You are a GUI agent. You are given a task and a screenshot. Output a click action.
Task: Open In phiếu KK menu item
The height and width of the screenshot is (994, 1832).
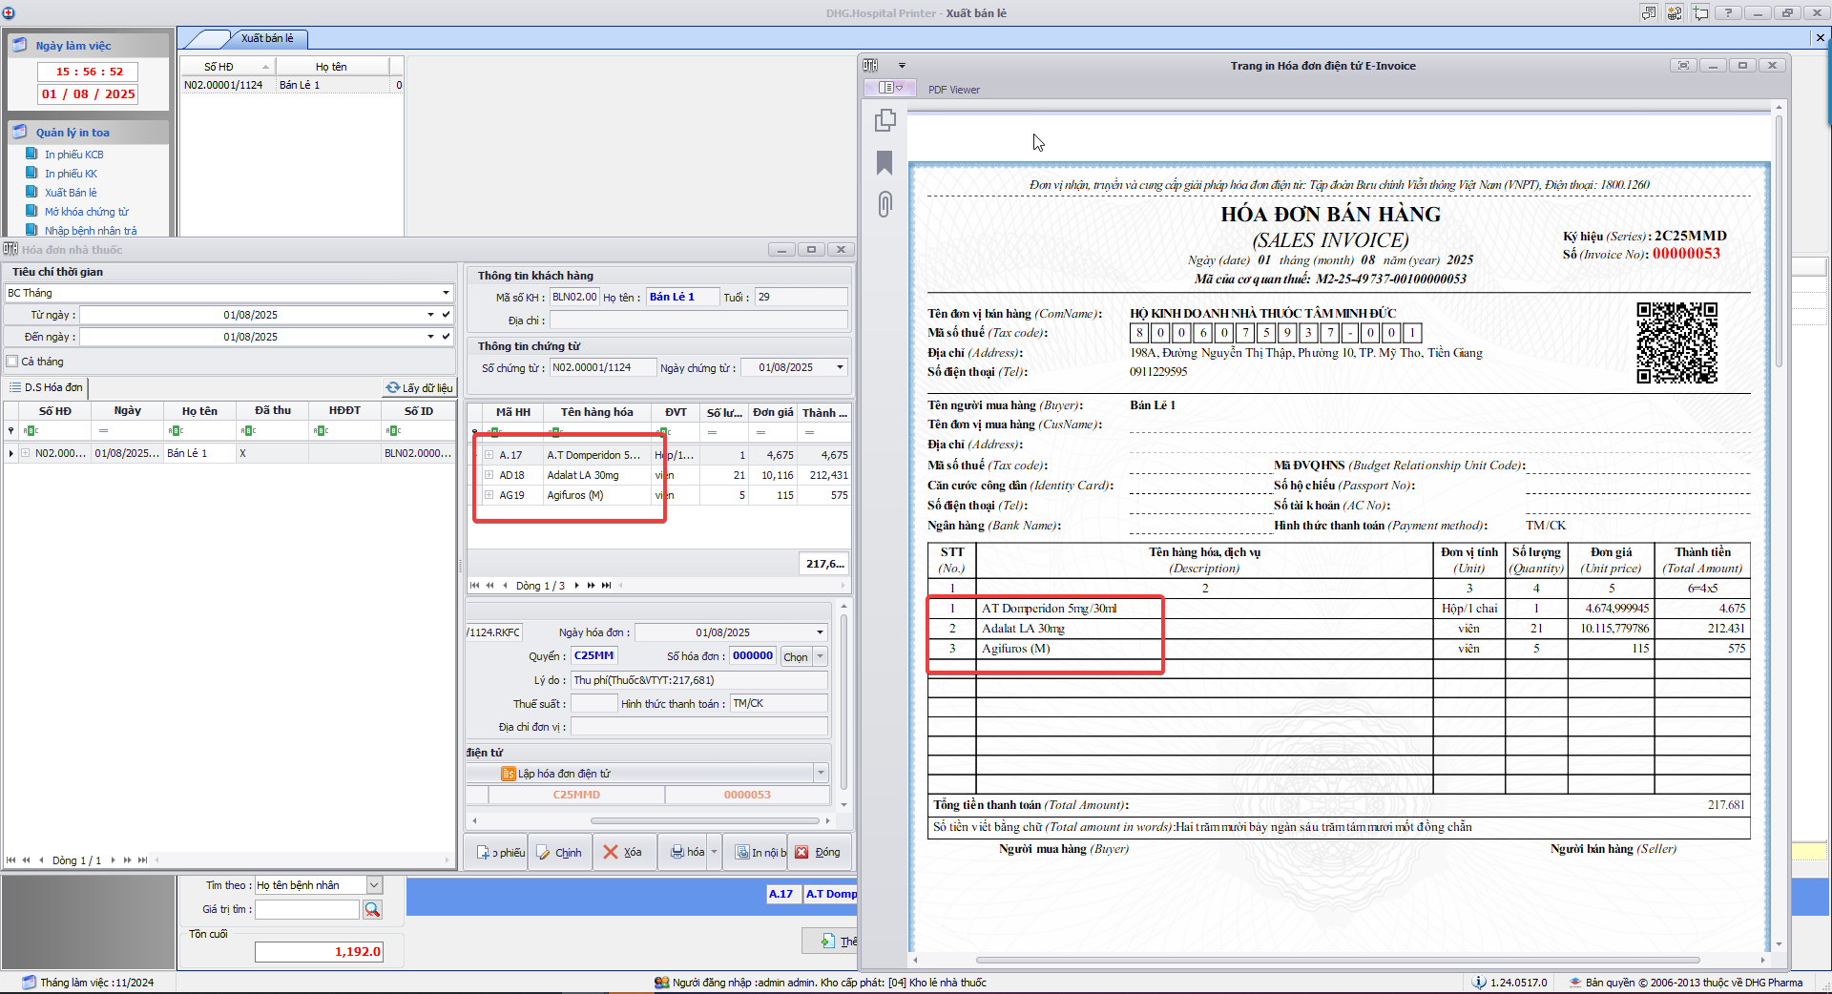[71, 174]
